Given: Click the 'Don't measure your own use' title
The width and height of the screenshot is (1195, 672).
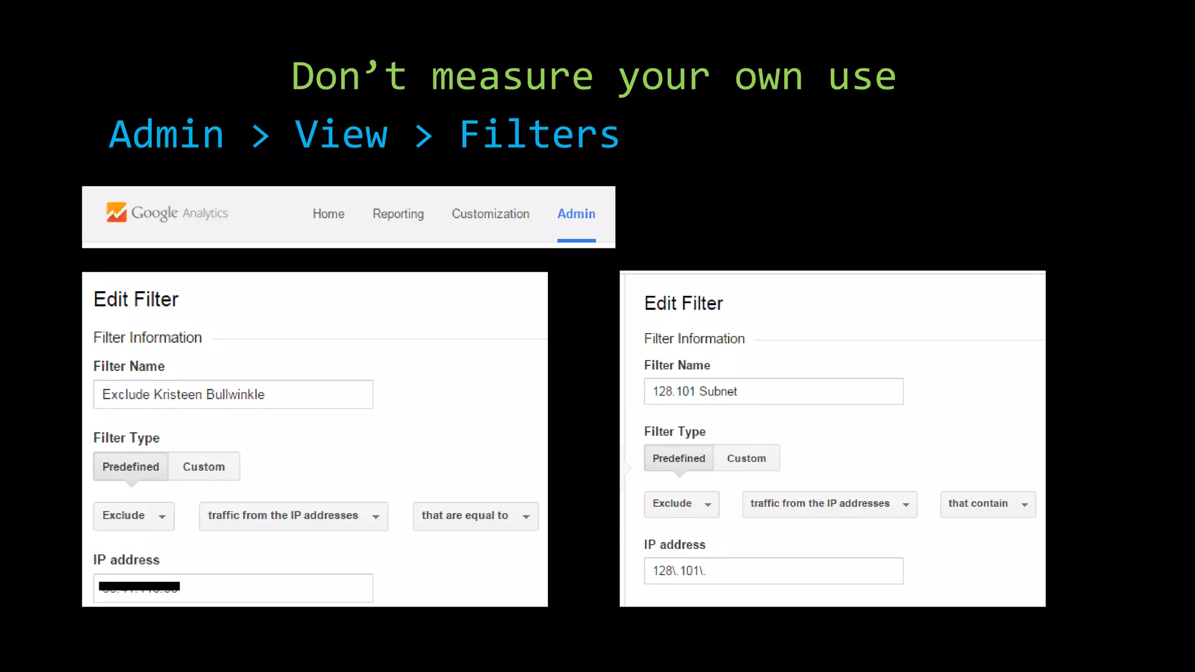Looking at the screenshot, I should pyautogui.click(x=593, y=76).
